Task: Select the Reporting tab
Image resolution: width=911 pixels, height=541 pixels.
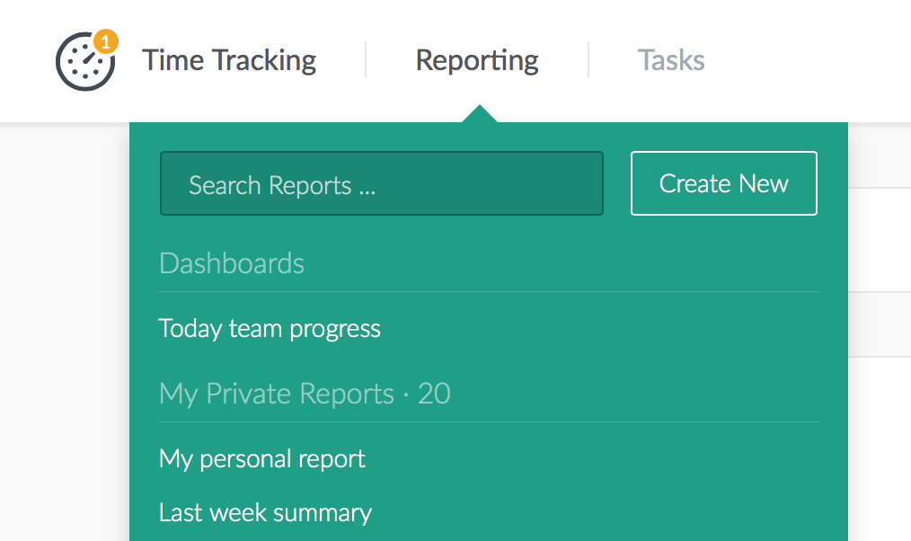Action: (477, 60)
